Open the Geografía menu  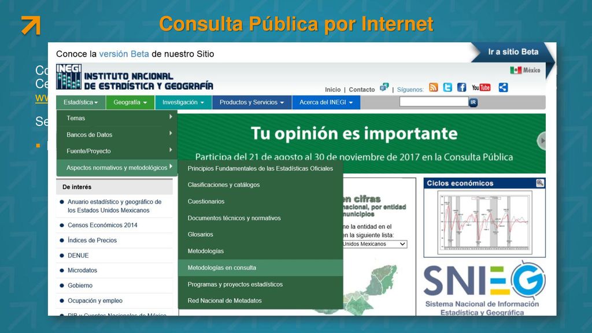130,102
